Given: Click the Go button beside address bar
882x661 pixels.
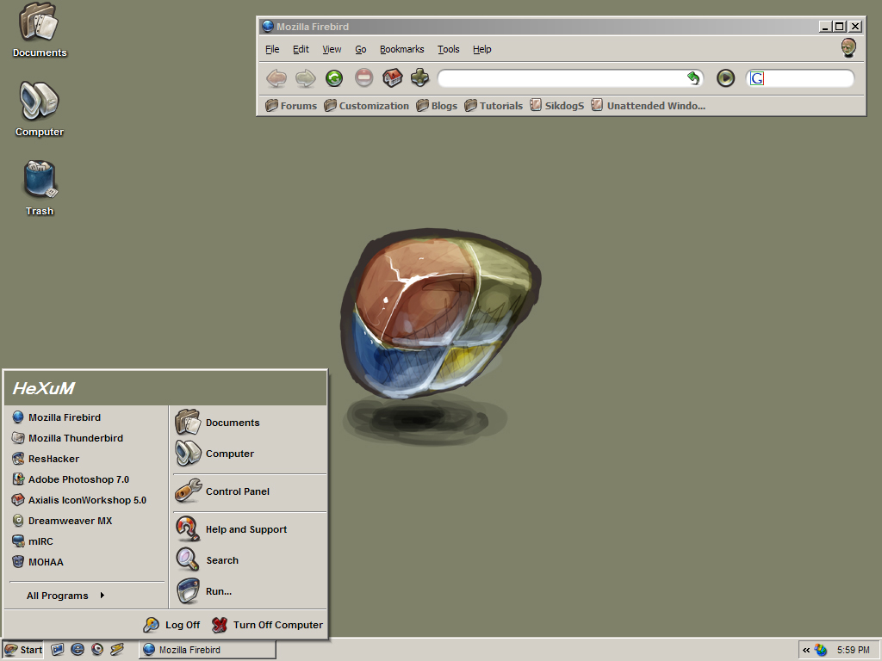Looking at the screenshot, I should 725,78.
